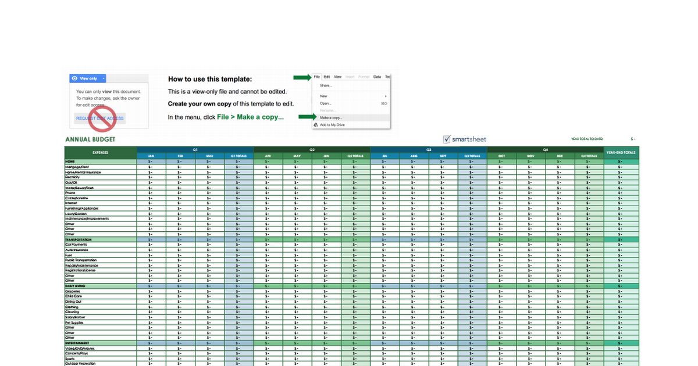The width and height of the screenshot is (698, 366).
Task: Select the Q2 TOTALS column header
Action: [x=355, y=156]
